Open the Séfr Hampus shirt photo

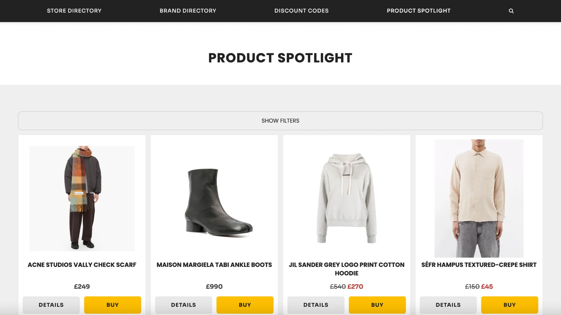[x=479, y=198]
